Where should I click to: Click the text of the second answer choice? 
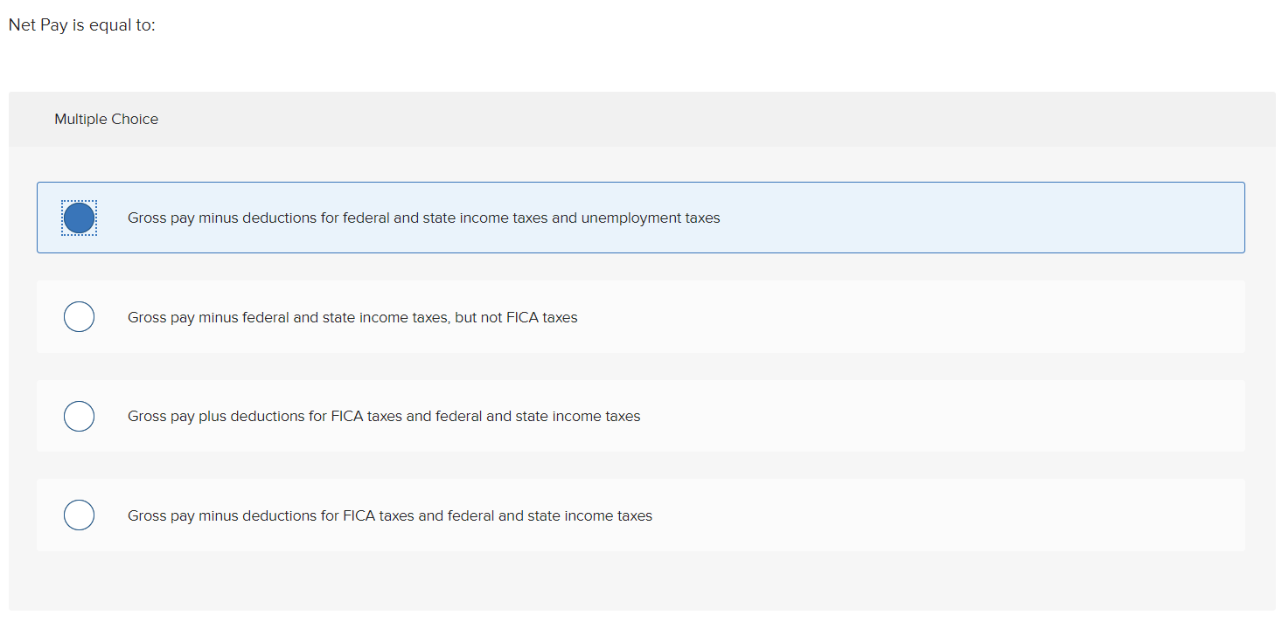point(353,316)
